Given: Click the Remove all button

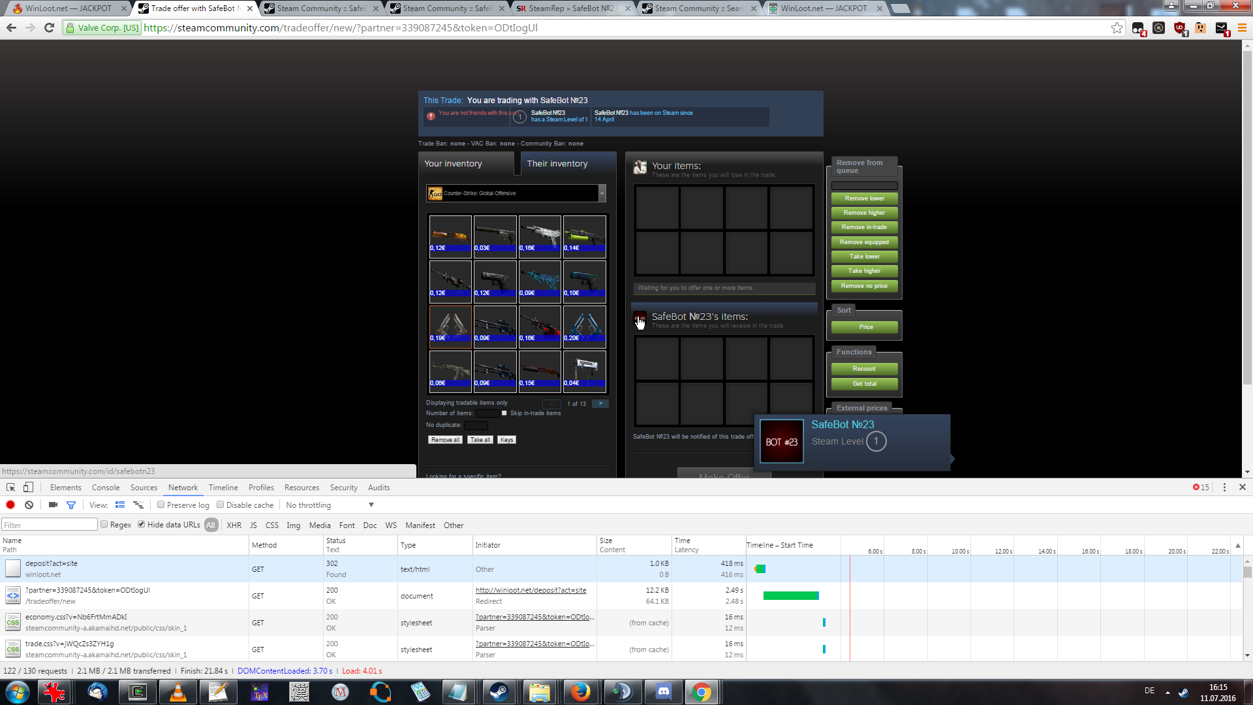Looking at the screenshot, I should (x=445, y=440).
